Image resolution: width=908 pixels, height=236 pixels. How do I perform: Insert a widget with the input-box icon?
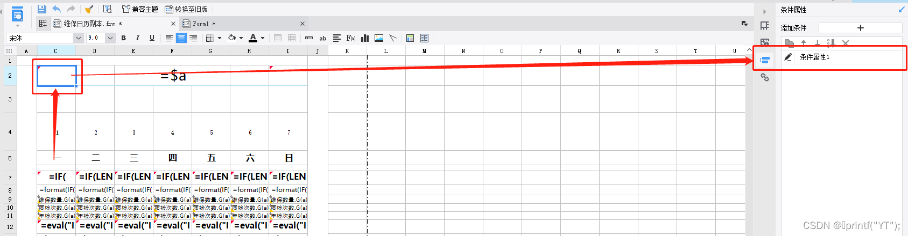pyautogui.click(x=309, y=38)
